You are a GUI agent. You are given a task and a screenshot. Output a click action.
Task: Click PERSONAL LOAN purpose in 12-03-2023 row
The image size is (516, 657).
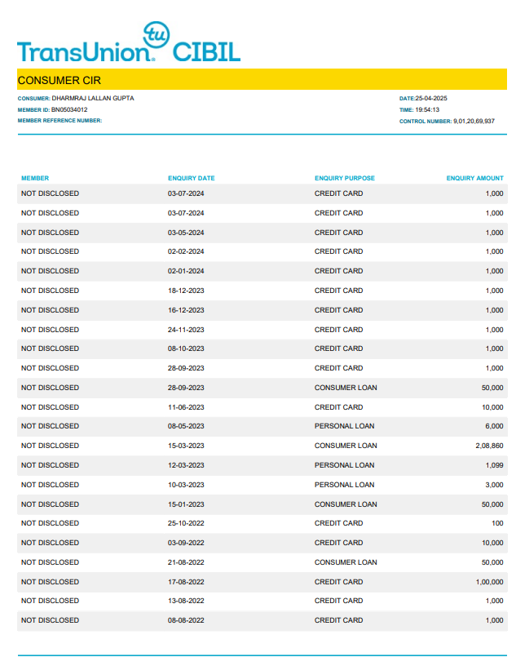tap(345, 465)
